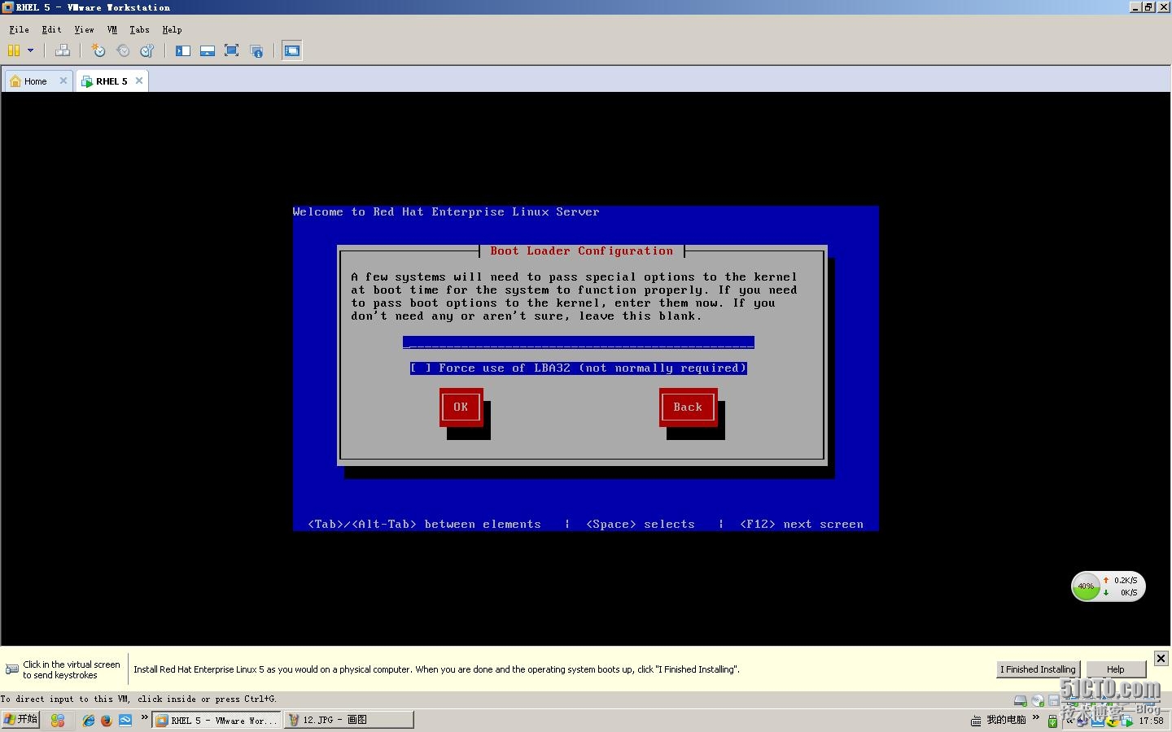
Task: Click the Unity mode toolbar icon
Action: point(256,50)
